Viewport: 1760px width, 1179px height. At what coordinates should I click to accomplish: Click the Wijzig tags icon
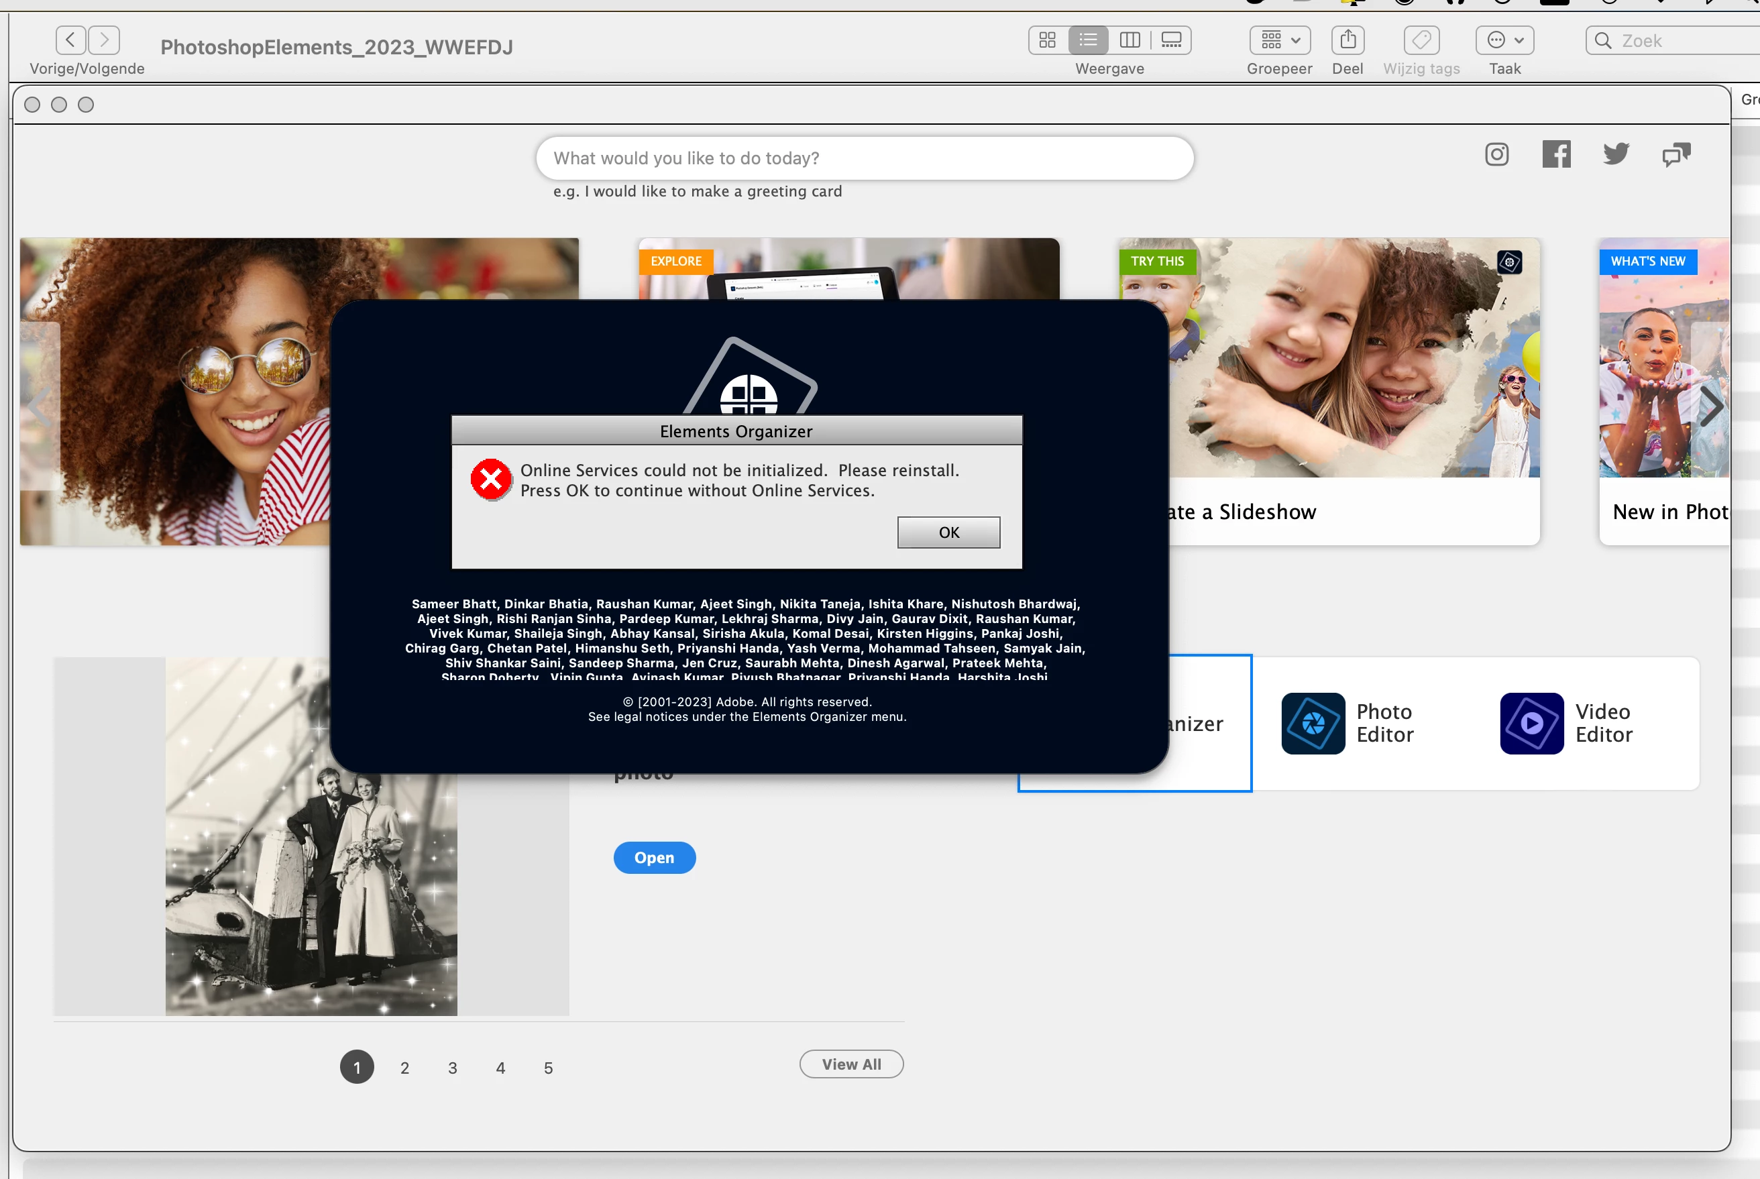[1421, 40]
